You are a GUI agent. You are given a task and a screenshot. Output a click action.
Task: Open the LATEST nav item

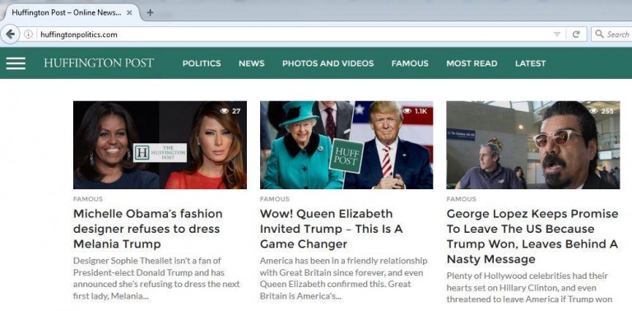point(531,63)
